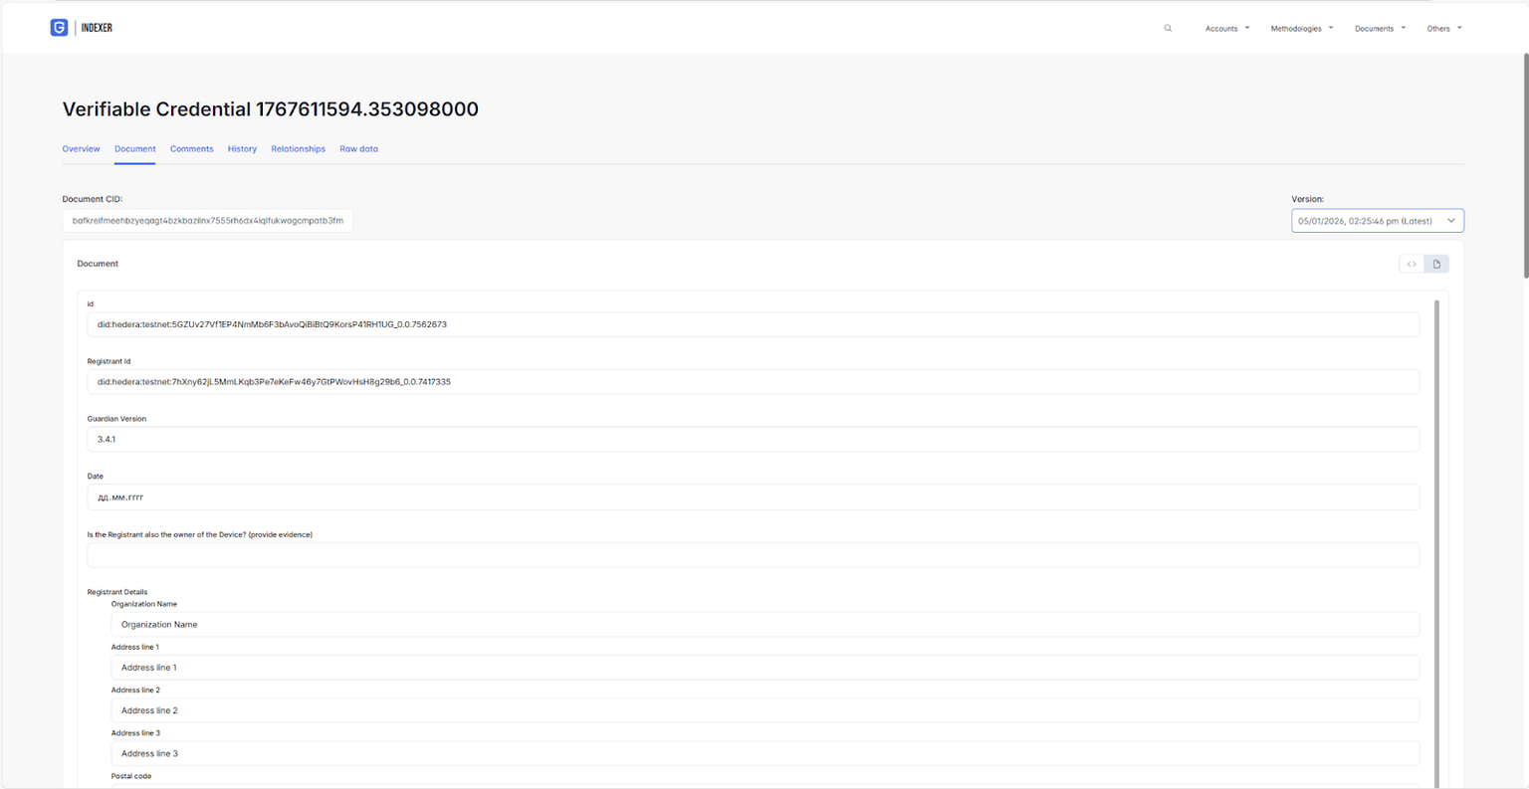Viewport: 1529px width, 789px height.
Task: Switch to the History tab
Action: (242, 149)
